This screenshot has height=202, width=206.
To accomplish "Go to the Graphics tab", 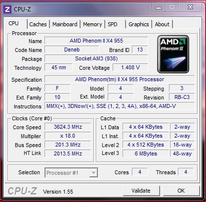I will pos(139,24).
